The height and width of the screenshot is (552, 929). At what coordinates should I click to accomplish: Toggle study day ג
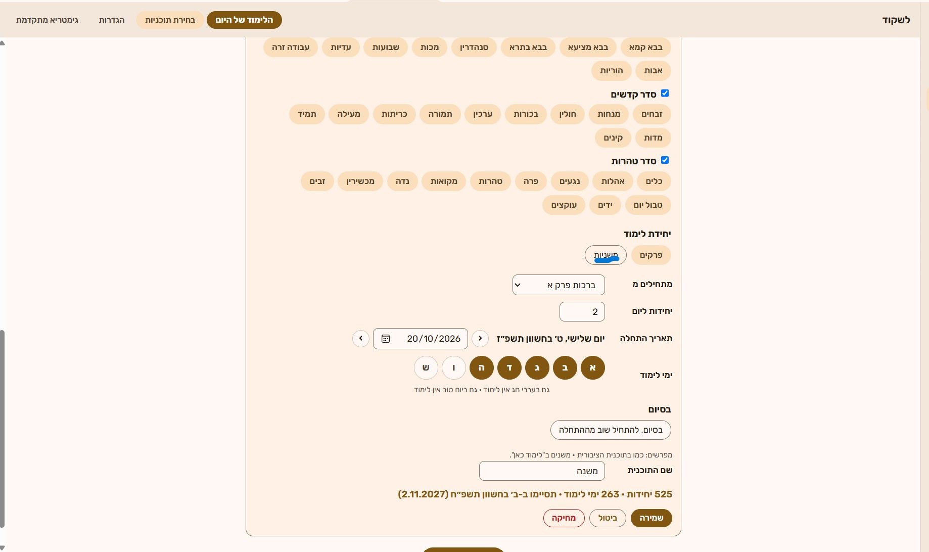pyautogui.click(x=537, y=367)
